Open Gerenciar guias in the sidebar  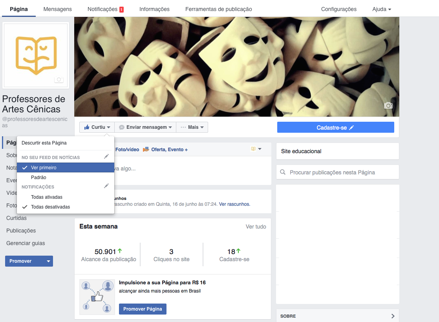[x=26, y=243]
